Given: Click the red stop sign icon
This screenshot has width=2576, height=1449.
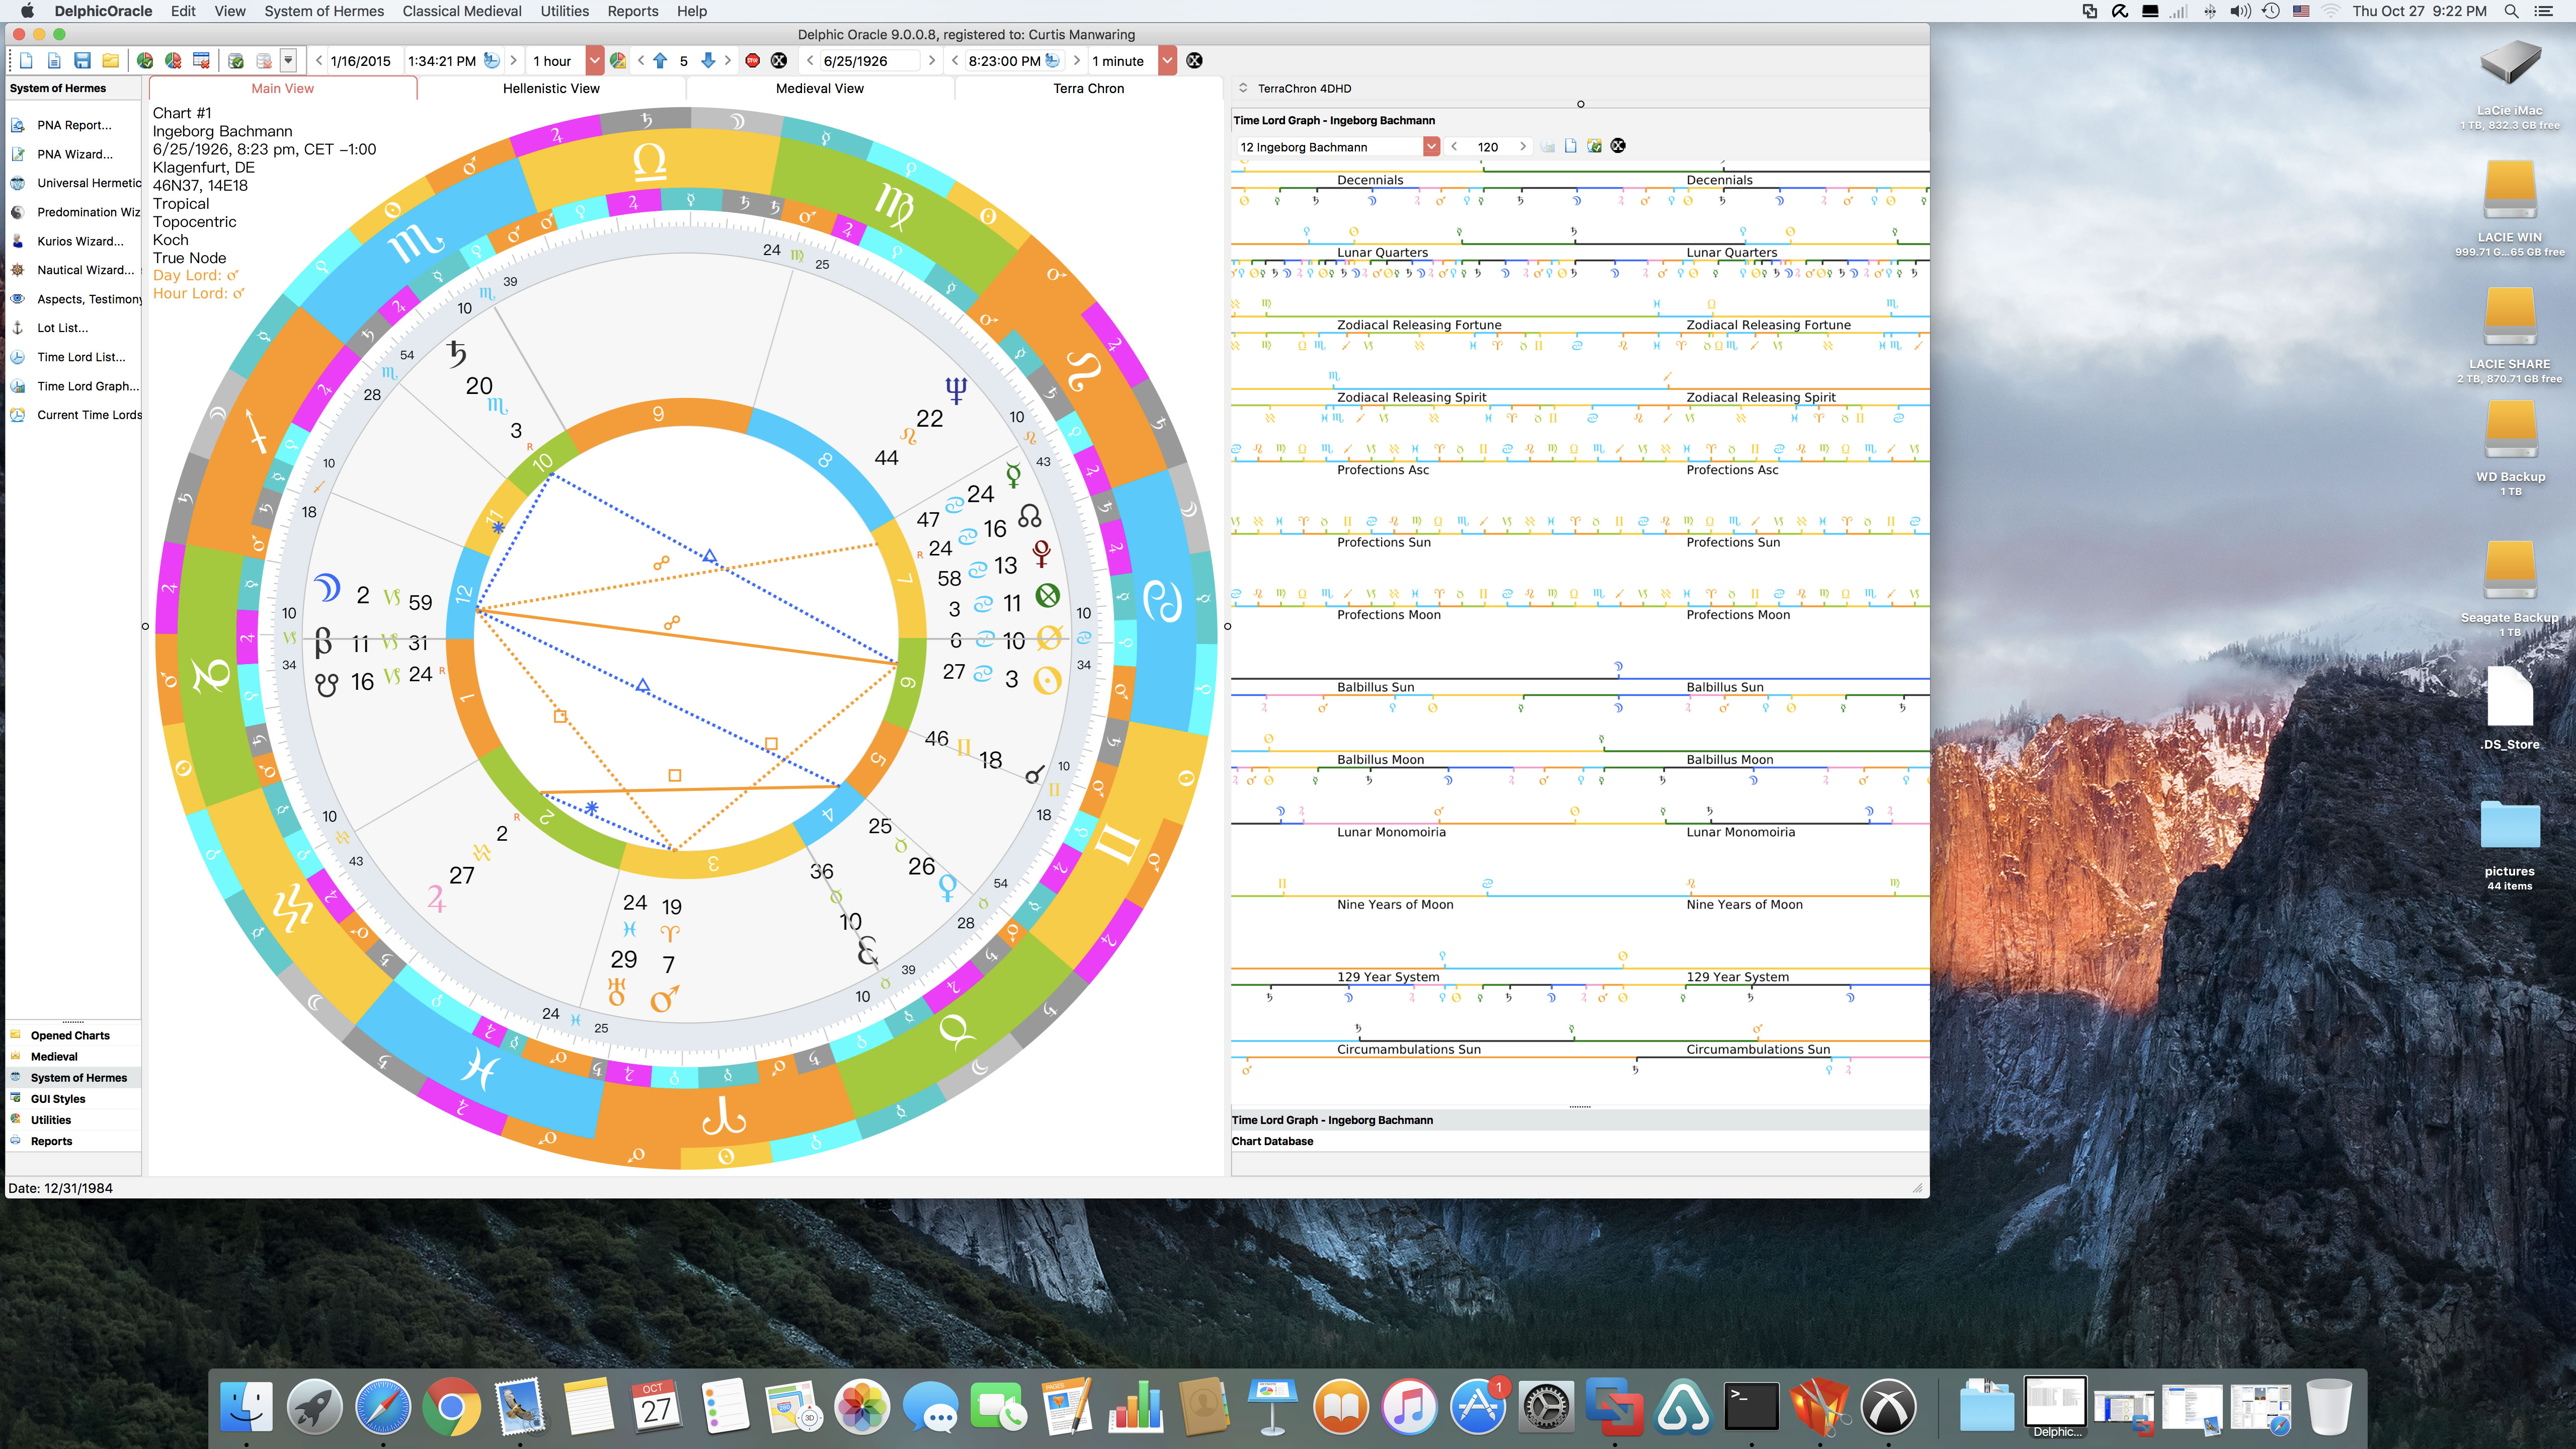Looking at the screenshot, I should (x=753, y=61).
